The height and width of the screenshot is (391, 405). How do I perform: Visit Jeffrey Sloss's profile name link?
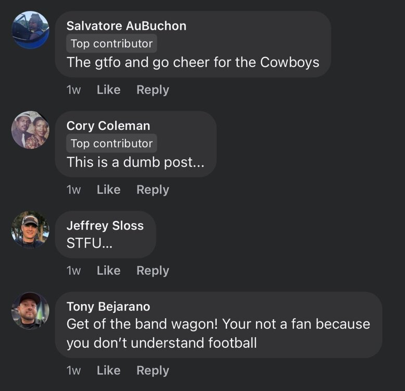pos(105,226)
